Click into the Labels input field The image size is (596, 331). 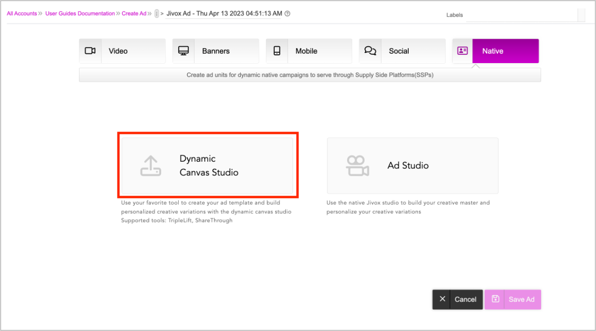coord(521,15)
